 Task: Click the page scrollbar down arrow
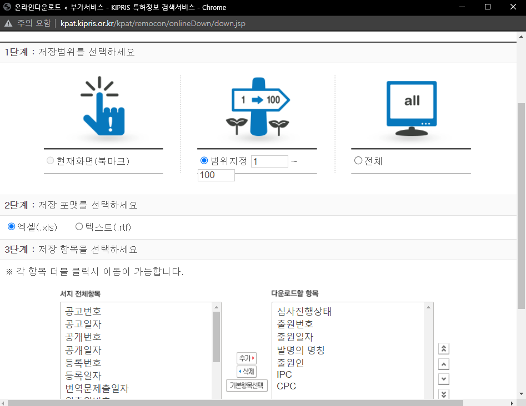point(521,394)
